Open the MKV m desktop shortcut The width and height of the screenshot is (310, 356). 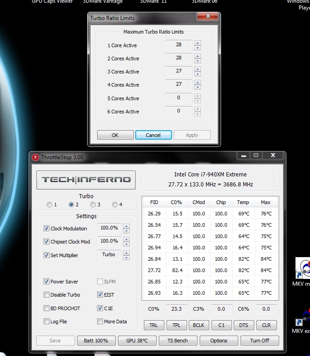pos(302,272)
